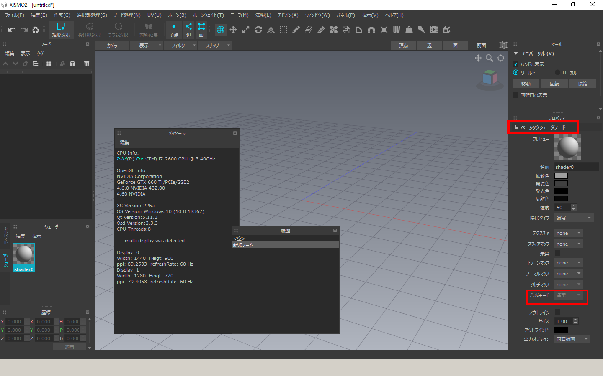Open the 出力オプション 両面描画 dropdown
The width and height of the screenshot is (603, 376).
point(572,339)
